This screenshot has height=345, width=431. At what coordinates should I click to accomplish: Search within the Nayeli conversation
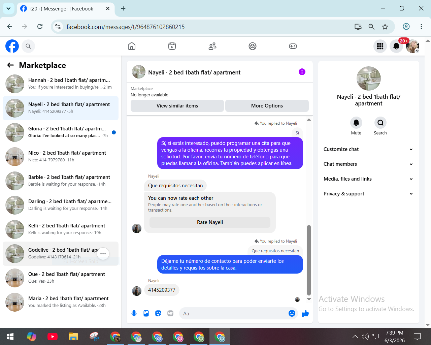pos(380,123)
